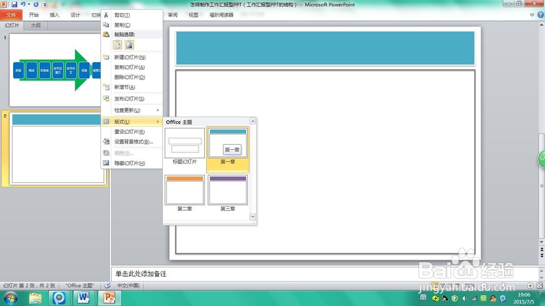Click the zoom in plus button
This screenshot has width=545, height=306.
tap(530, 285)
